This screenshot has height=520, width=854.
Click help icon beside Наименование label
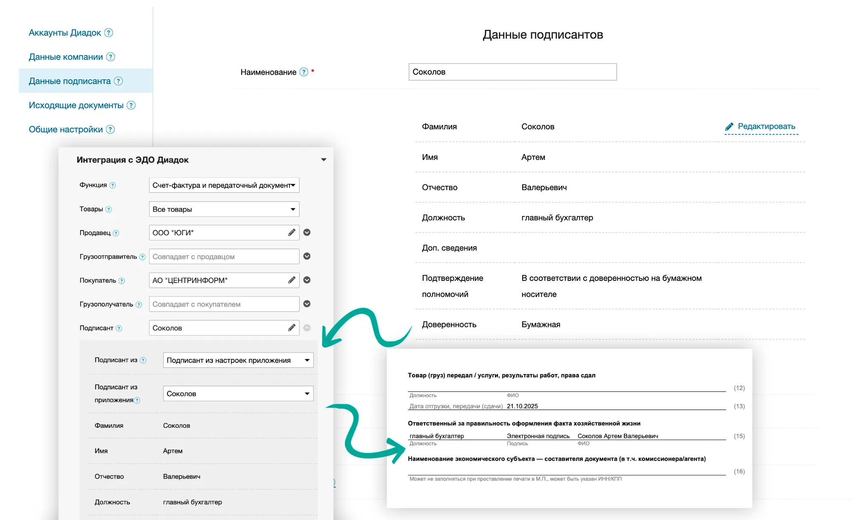(304, 72)
